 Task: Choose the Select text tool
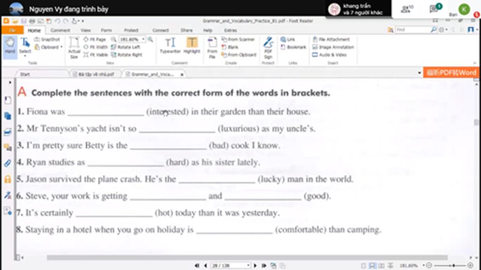(x=25, y=46)
